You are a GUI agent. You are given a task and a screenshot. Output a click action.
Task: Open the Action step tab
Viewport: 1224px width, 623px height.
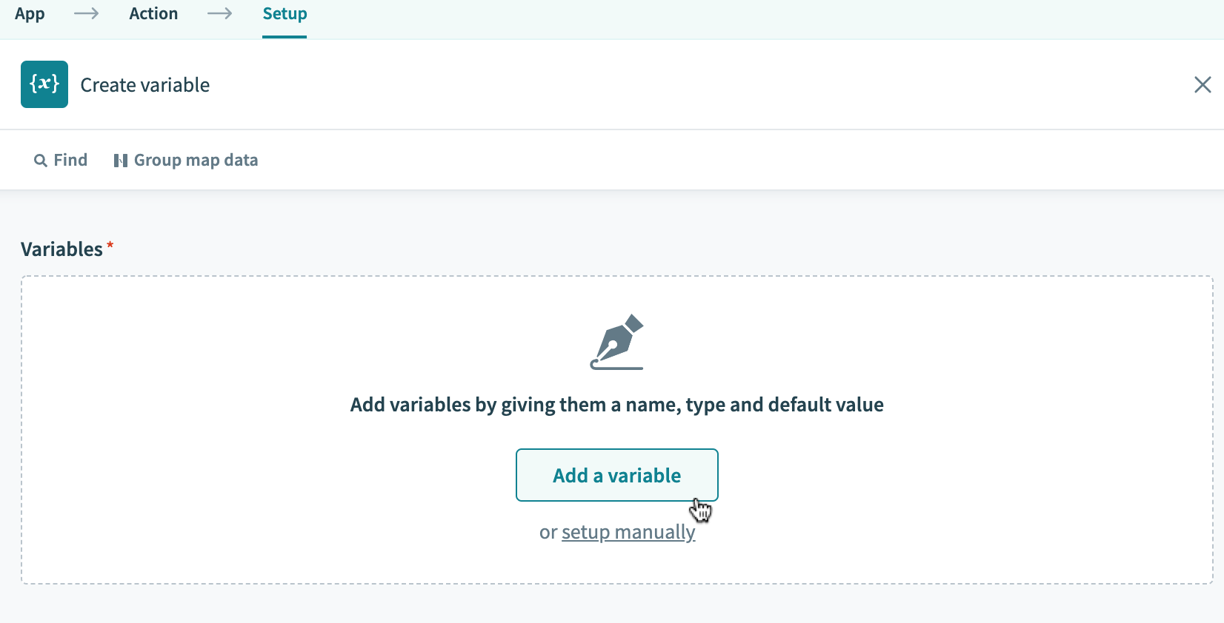(x=153, y=13)
